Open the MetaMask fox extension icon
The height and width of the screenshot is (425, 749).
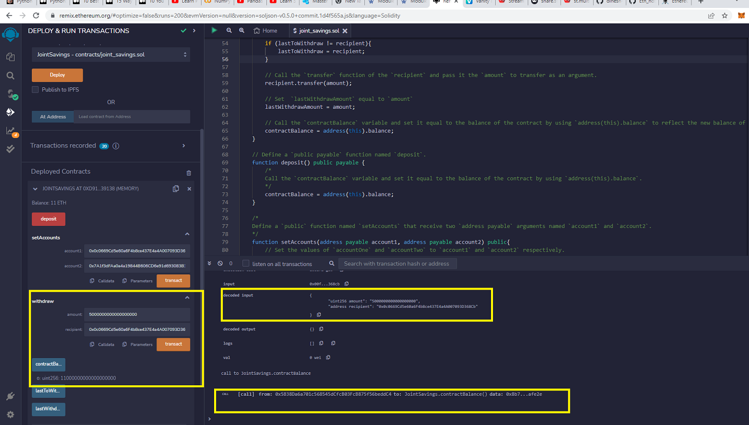click(x=741, y=16)
